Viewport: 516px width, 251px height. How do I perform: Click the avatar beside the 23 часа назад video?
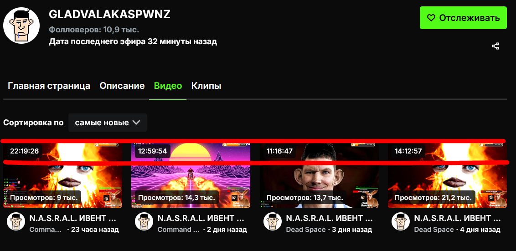pos(16,221)
